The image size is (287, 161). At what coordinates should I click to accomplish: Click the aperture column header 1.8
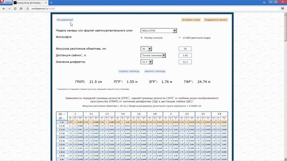[155, 114]
